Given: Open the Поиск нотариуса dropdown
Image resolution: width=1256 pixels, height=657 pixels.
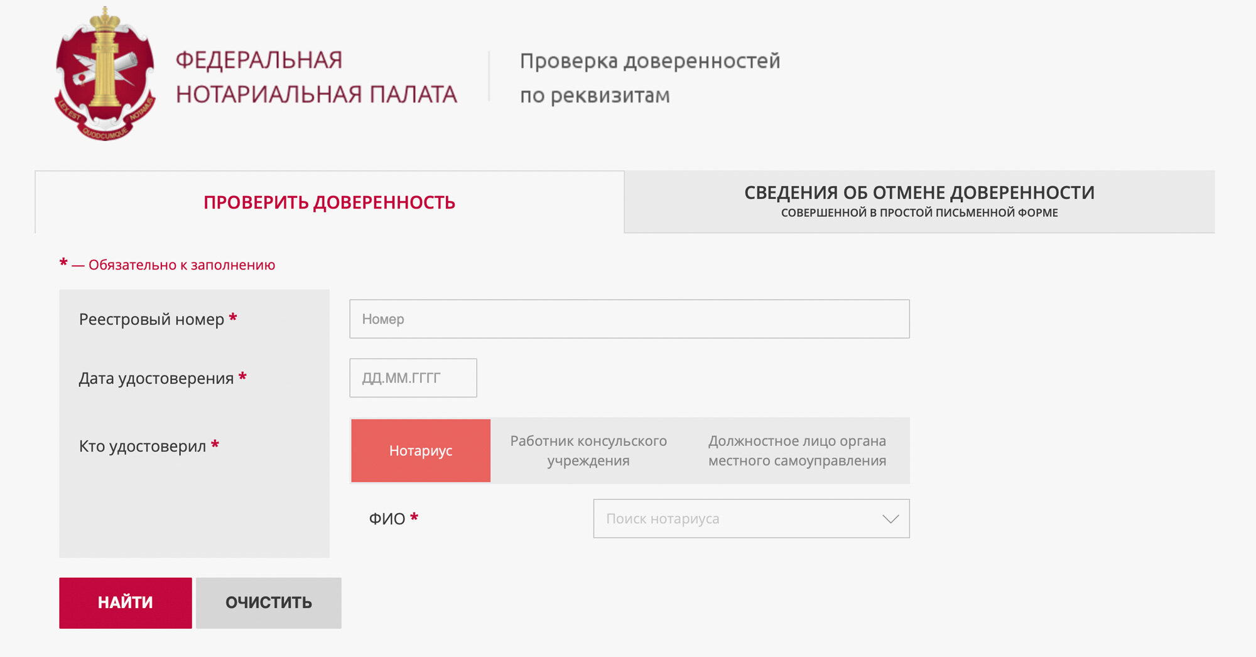Looking at the screenshot, I should click(751, 519).
